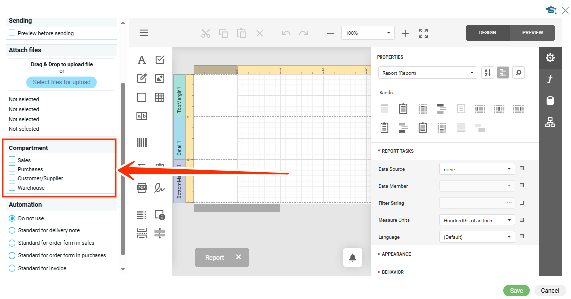571x299 pixels.
Task: Open the Data Source dropdown
Action: tap(477, 169)
